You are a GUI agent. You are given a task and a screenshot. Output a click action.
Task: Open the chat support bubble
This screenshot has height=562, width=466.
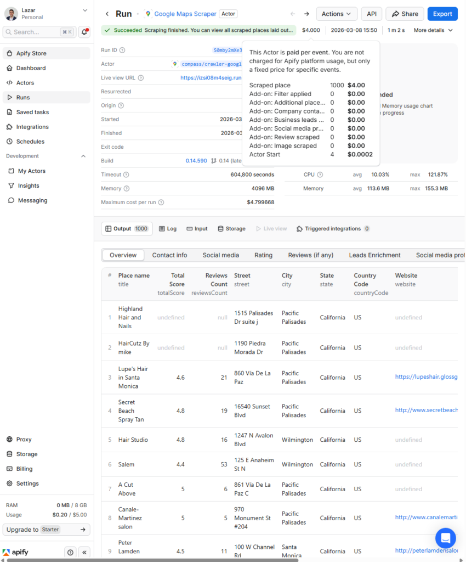pos(445,538)
